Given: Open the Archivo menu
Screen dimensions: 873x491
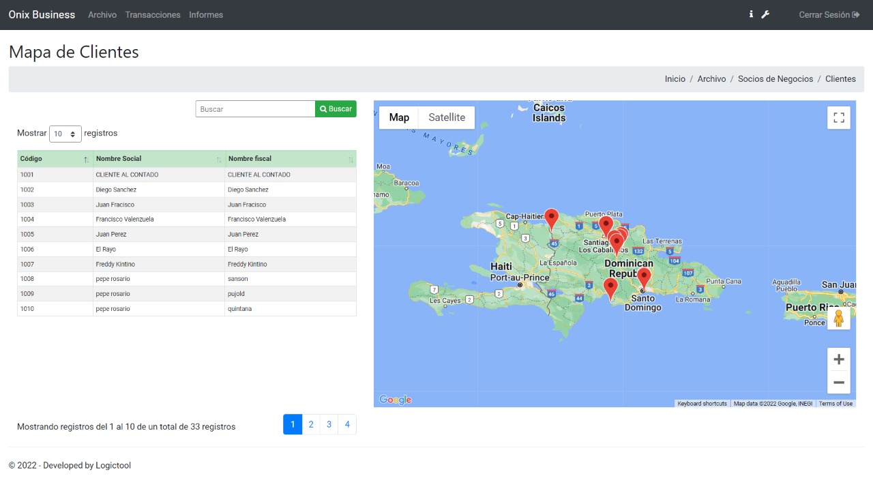Looking at the screenshot, I should coord(102,14).
